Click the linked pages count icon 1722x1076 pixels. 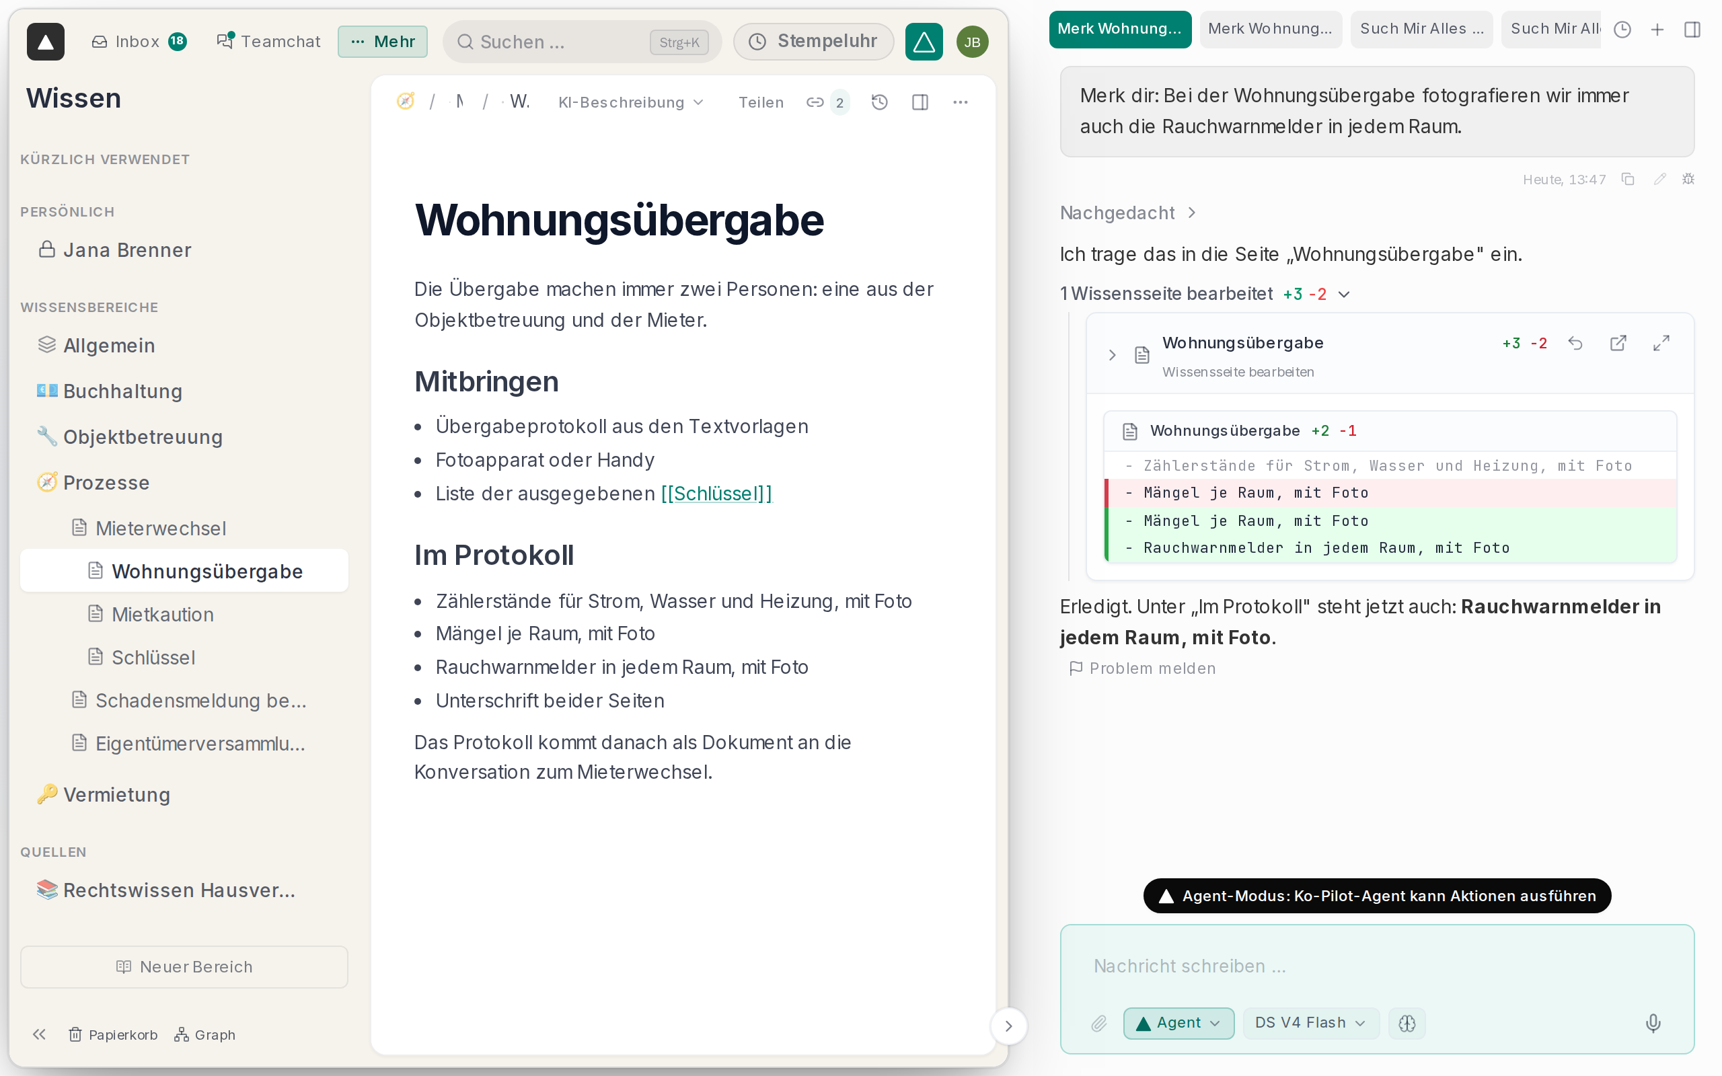(827, 102)
